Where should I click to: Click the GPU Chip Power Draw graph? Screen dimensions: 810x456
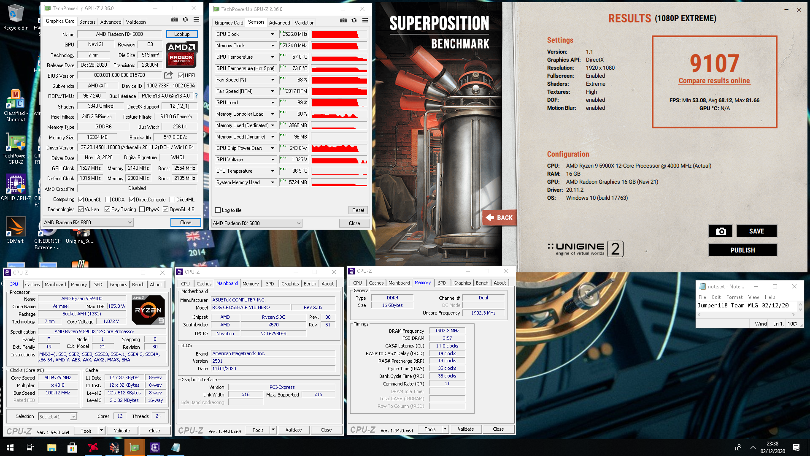click(x=339, y=148)
